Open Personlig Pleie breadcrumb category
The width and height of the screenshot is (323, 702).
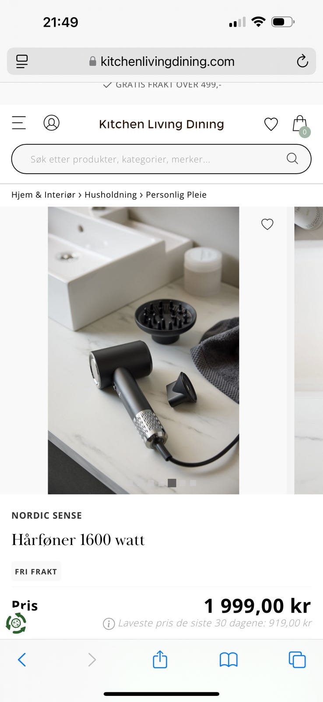tap(176, 195)
